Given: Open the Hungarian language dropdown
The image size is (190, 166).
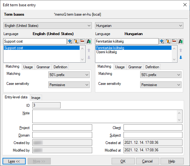Looking at the screenshot, I should pos(139,26).
